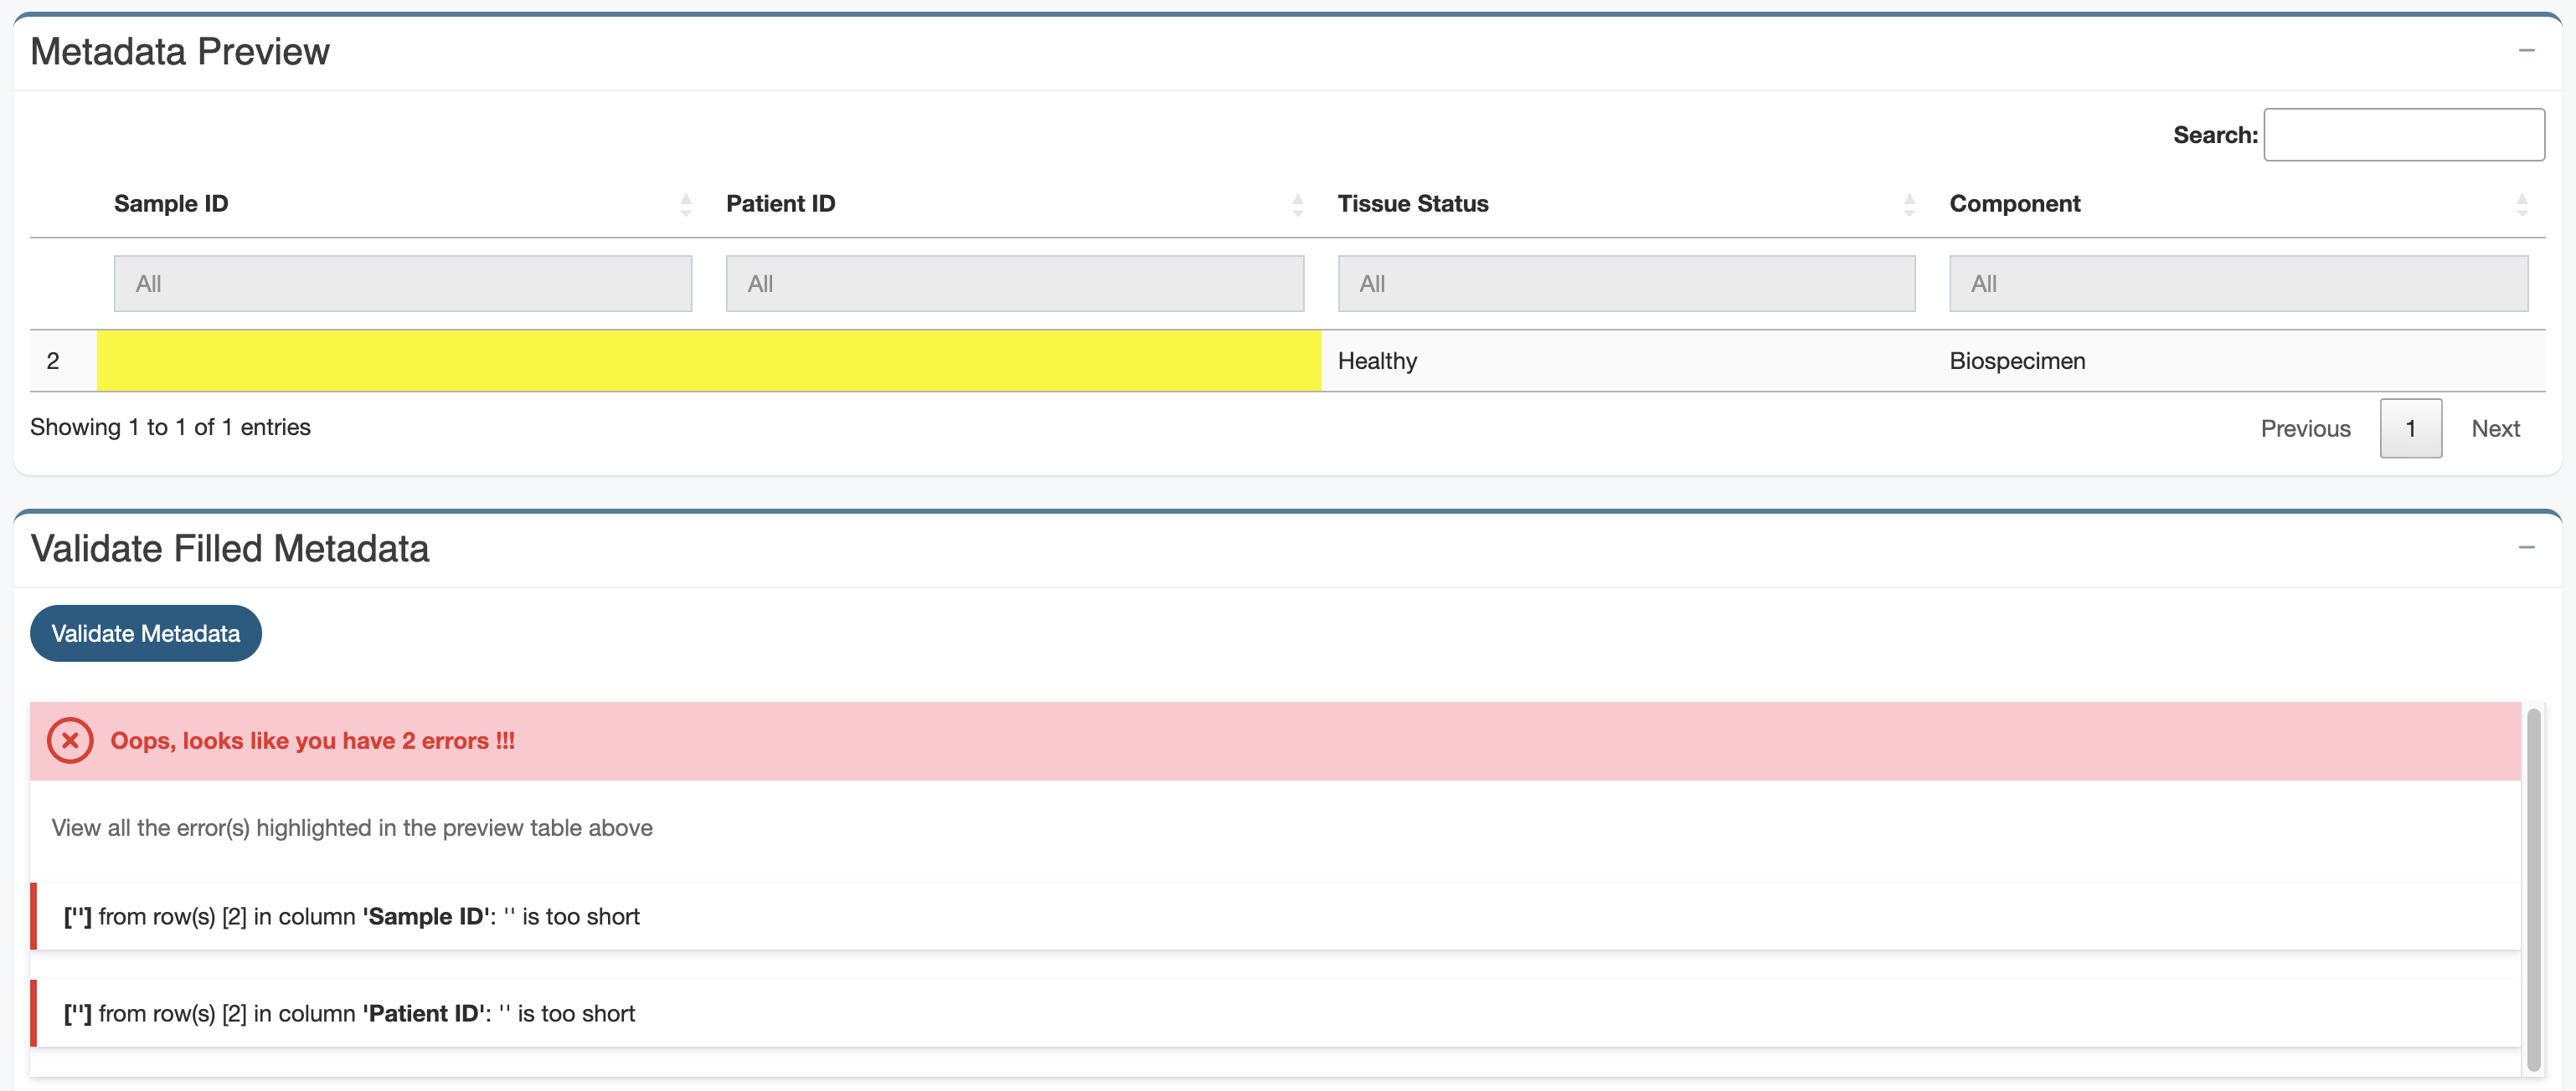2576x1091 pixels.
Task: Go to Next page
Action: 2495,428
